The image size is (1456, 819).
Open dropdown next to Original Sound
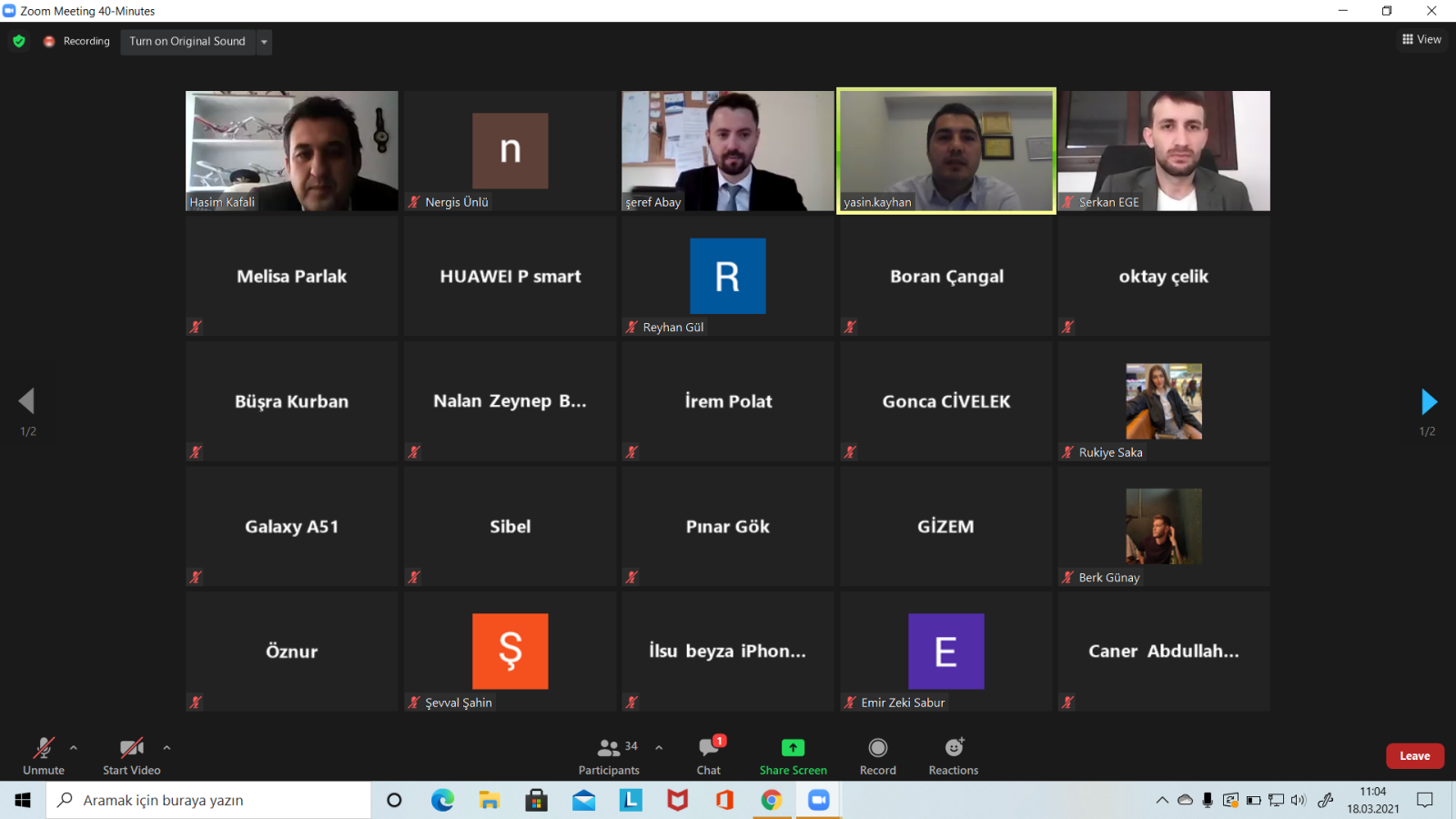pyautogui.click(x=264, y=41)
